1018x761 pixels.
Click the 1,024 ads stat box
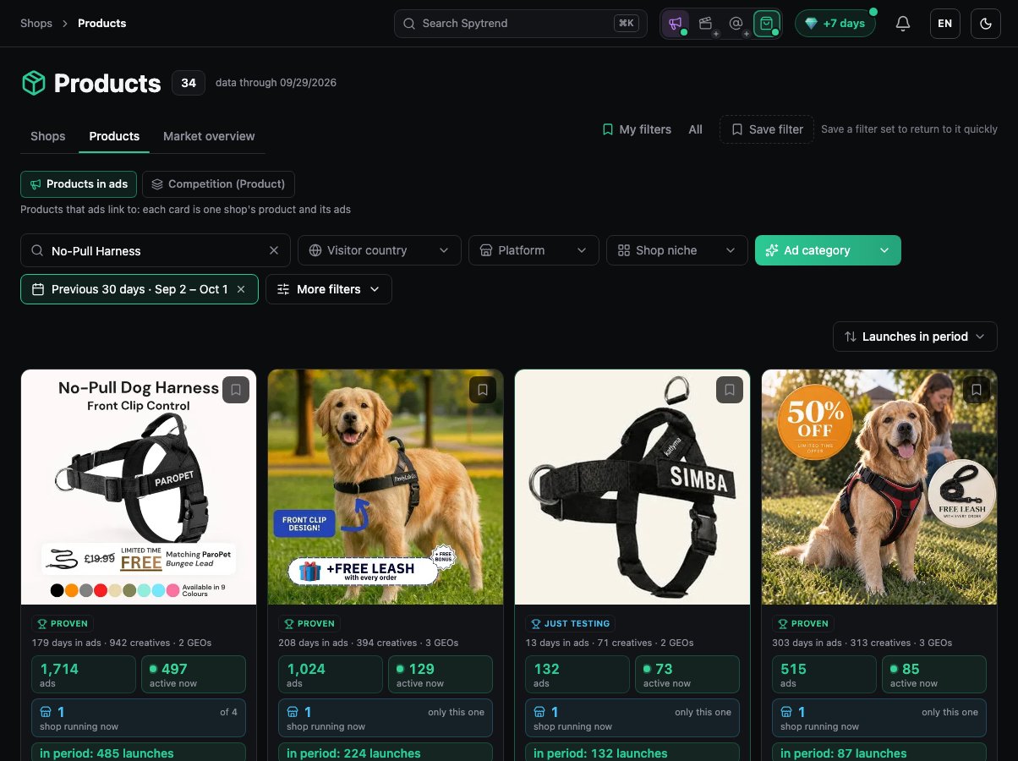(331, 675)
